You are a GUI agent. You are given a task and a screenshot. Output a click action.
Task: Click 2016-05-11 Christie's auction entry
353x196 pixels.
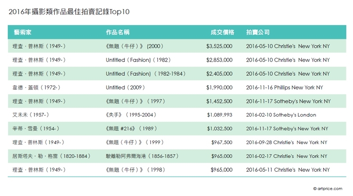pos(288,170)
